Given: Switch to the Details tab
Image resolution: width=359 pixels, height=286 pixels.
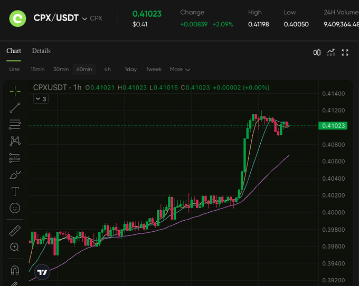Looking at the screenshot, I should (x=41, y=51).
